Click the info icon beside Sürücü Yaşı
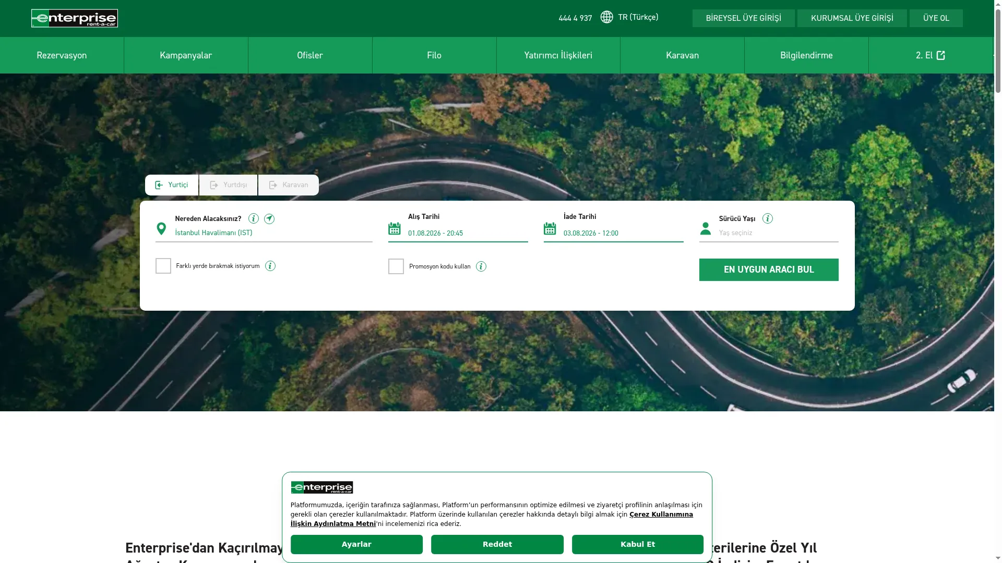This screenshot has width=1002, height=563. [x=768, y=218]
